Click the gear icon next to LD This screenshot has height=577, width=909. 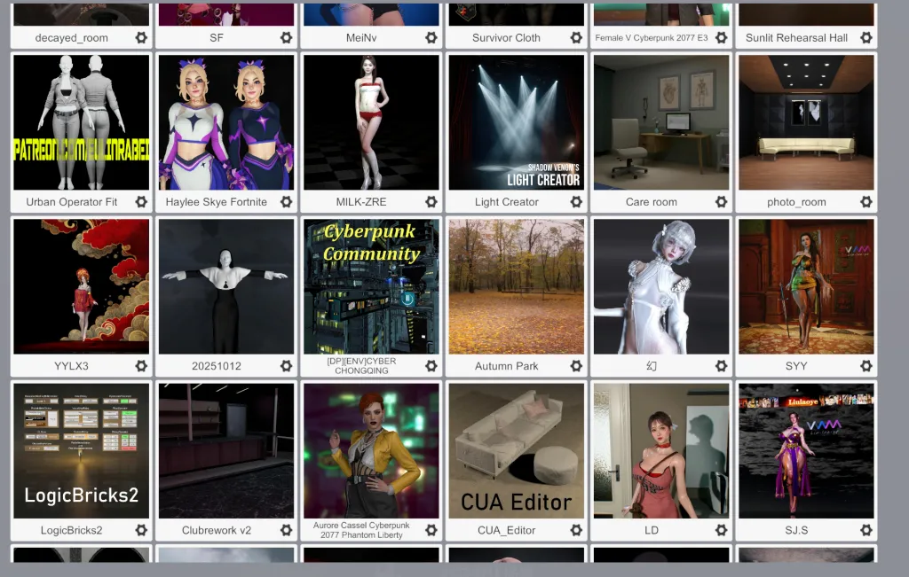721,530
